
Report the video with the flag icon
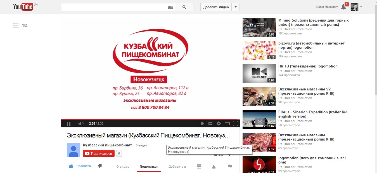point(230,167)
